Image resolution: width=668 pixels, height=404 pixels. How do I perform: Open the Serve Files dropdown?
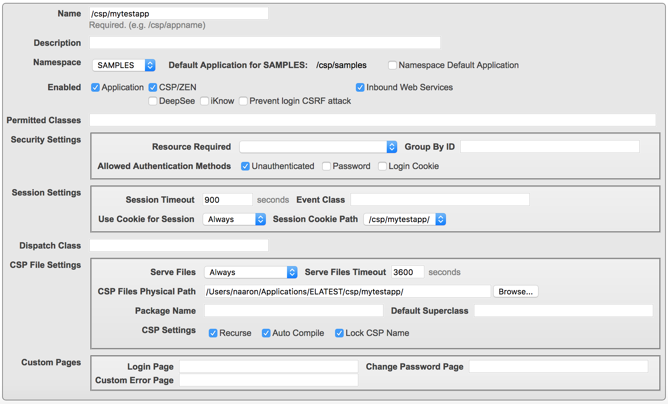pos(250,272)
